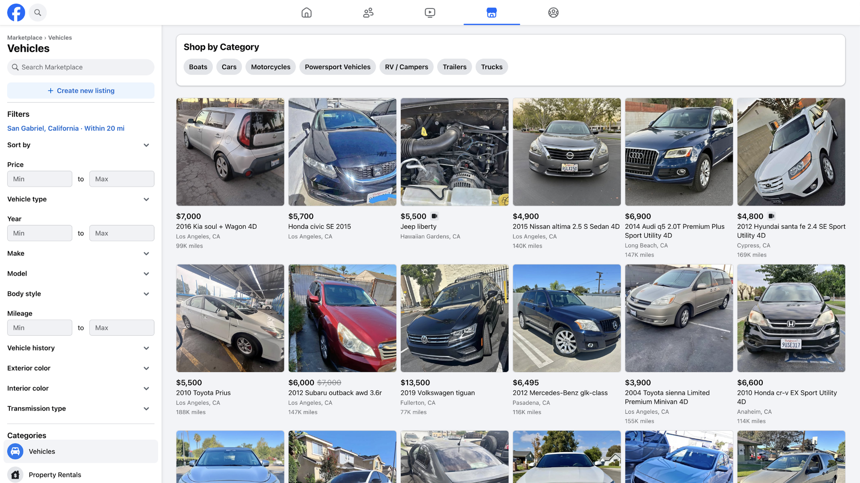Screen dimensions: 860x483
Task: Click Create new listing button
Action: click(81, 90)
